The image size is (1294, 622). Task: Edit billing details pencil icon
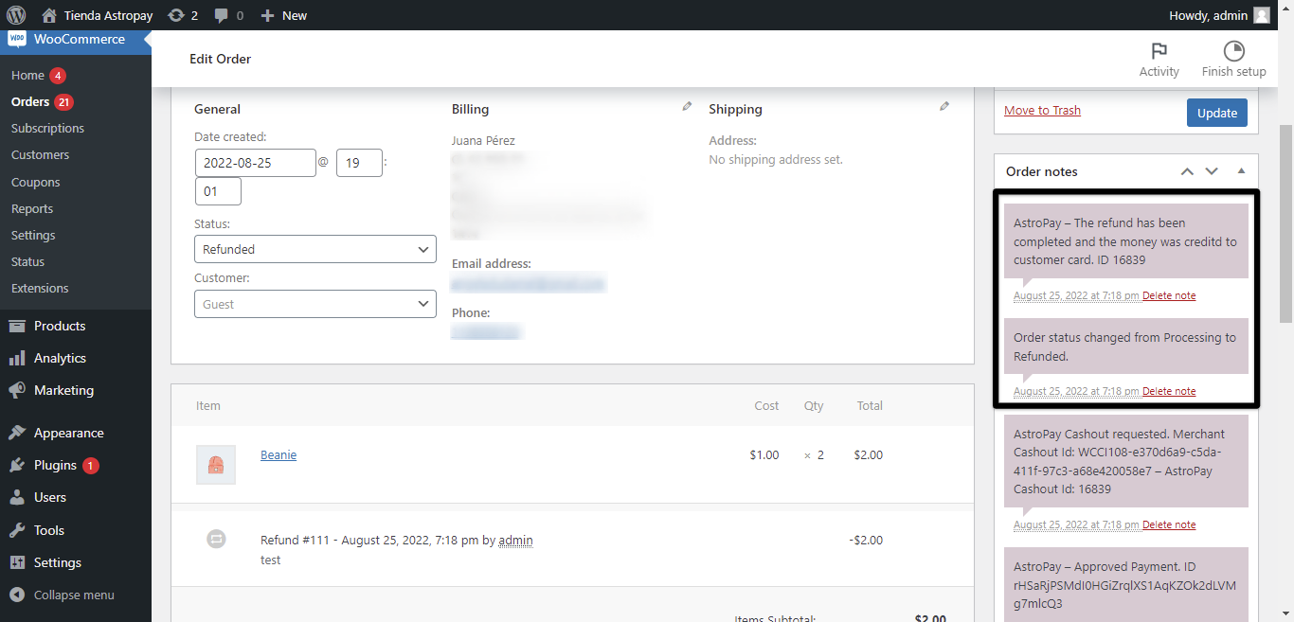click(687, 107)
